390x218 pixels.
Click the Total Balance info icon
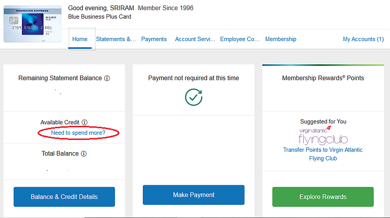tap(84, 154)
